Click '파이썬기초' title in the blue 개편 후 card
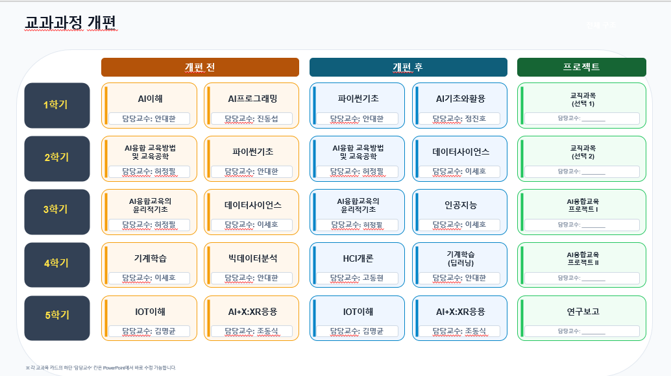This screenshot has width=671, height=376. [358, 99]
